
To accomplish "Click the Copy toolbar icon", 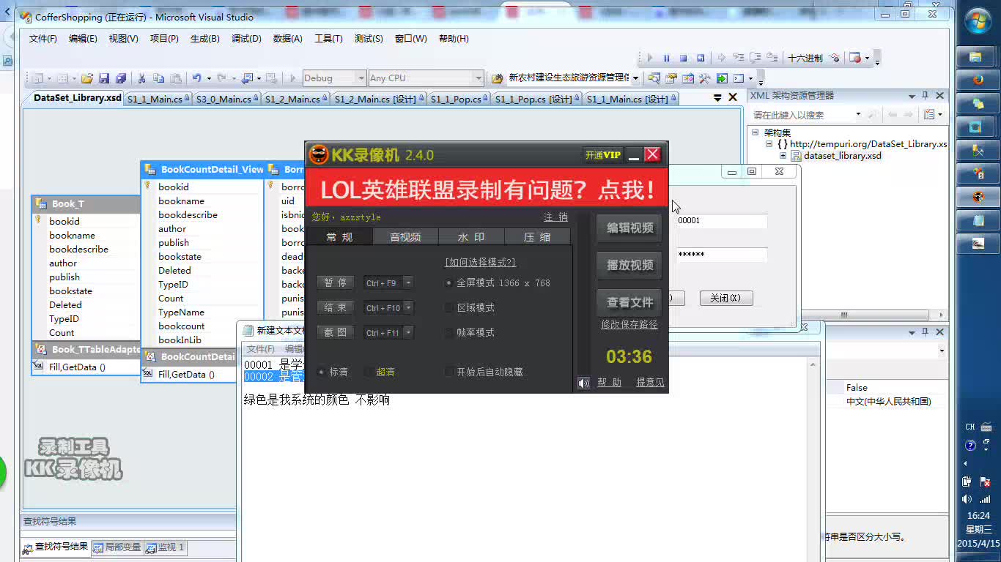I will click(158, 78).
